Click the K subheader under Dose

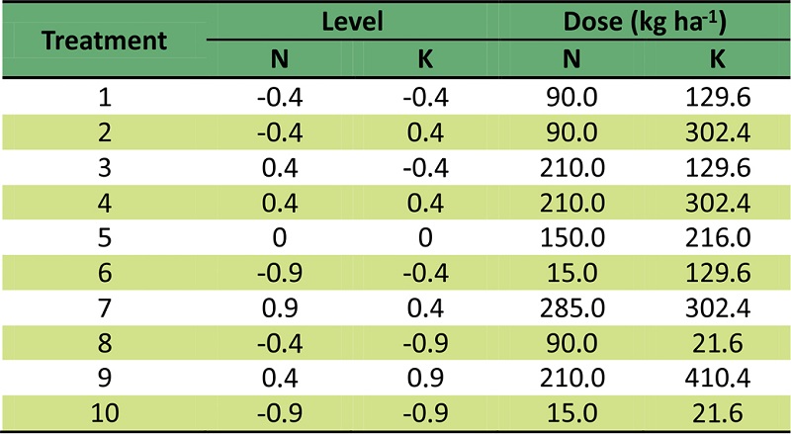coord(718,60)
